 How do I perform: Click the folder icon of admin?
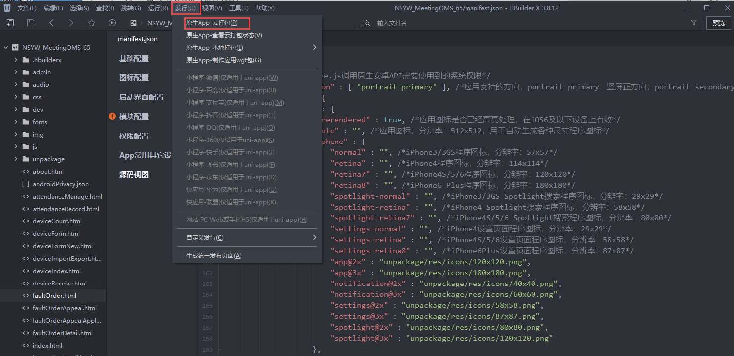pos(26,72)
